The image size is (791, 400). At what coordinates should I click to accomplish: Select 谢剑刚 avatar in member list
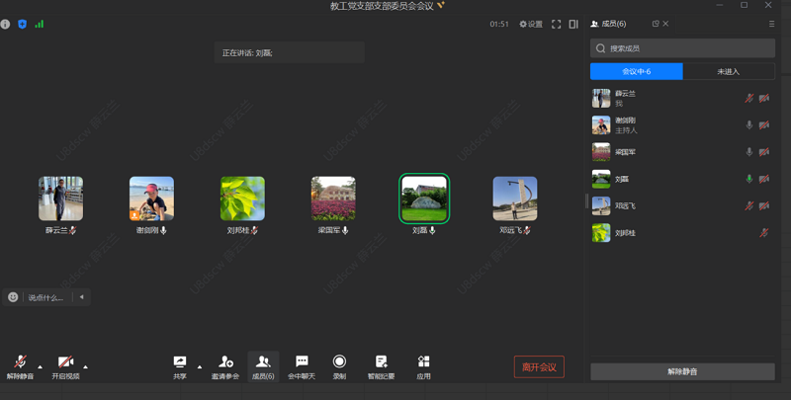601,124
